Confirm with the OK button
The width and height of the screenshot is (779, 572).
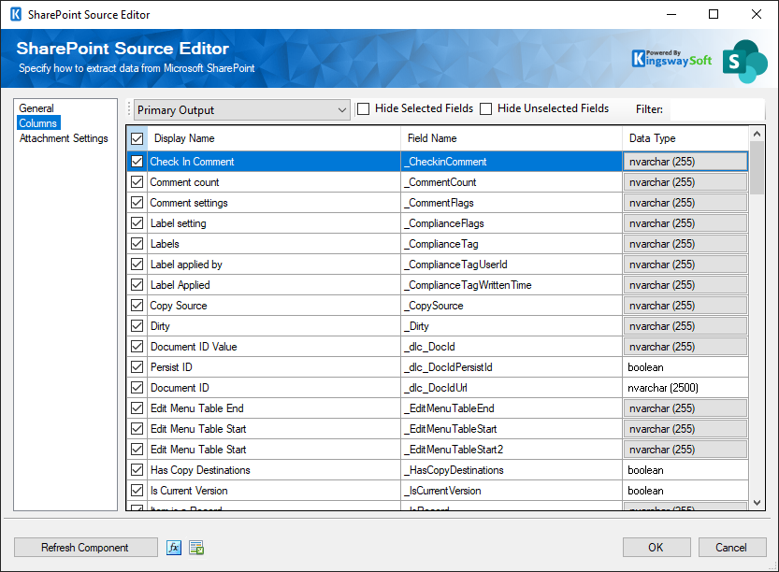point(656,547)
